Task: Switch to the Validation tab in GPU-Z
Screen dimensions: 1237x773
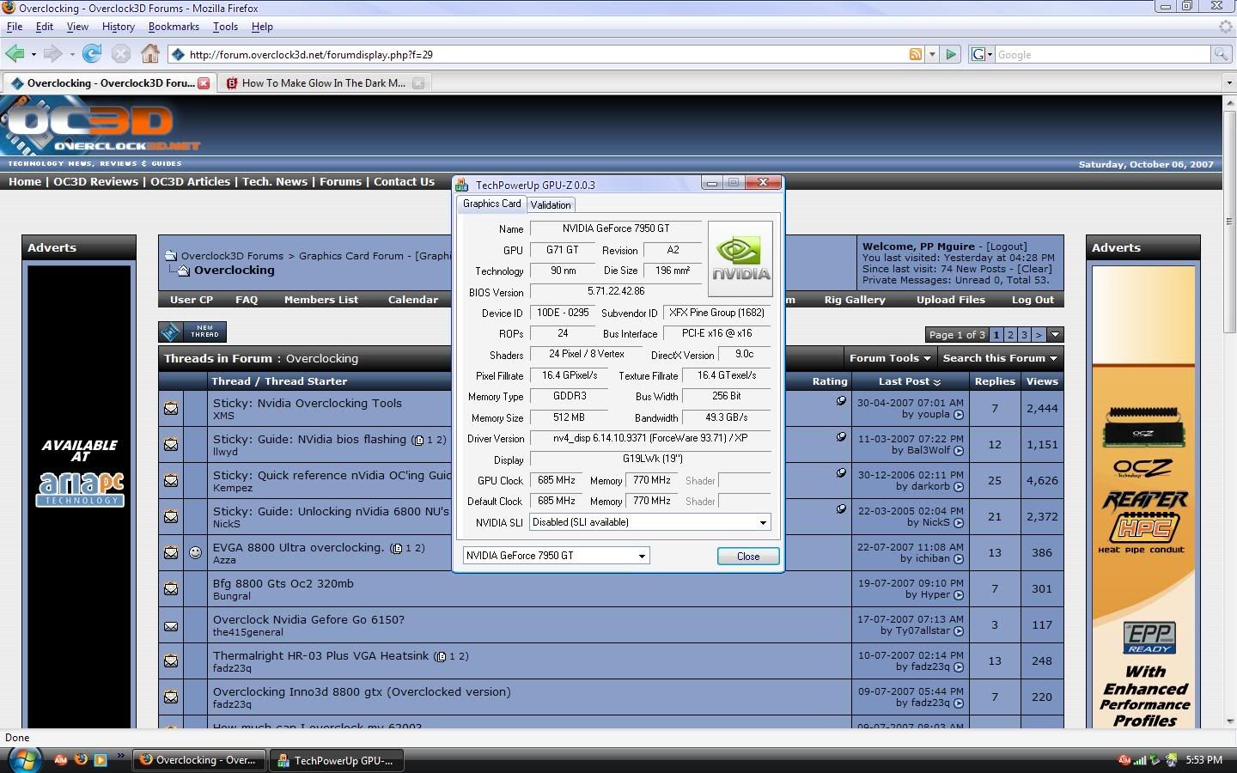Action: pos(551,204)
